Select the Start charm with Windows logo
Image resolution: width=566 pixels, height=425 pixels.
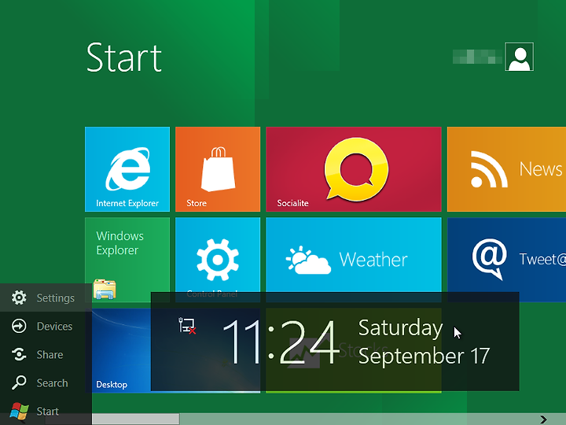coord(46,411)
